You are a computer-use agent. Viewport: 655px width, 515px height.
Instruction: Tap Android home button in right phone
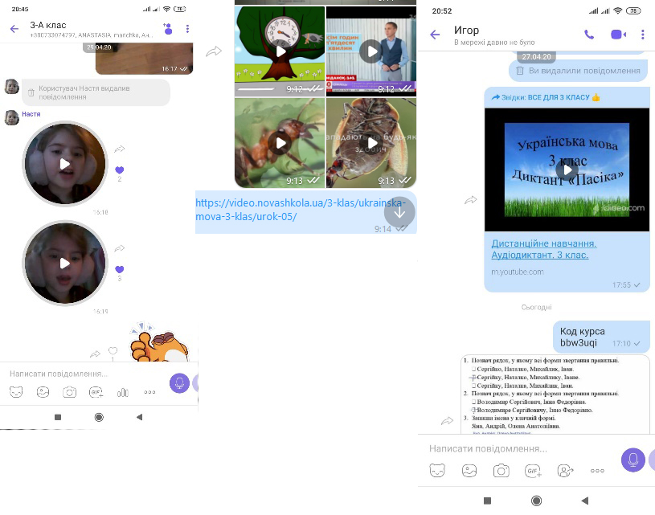(536, 501)
